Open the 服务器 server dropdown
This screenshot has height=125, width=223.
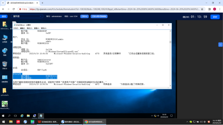(x=27, y=16)
